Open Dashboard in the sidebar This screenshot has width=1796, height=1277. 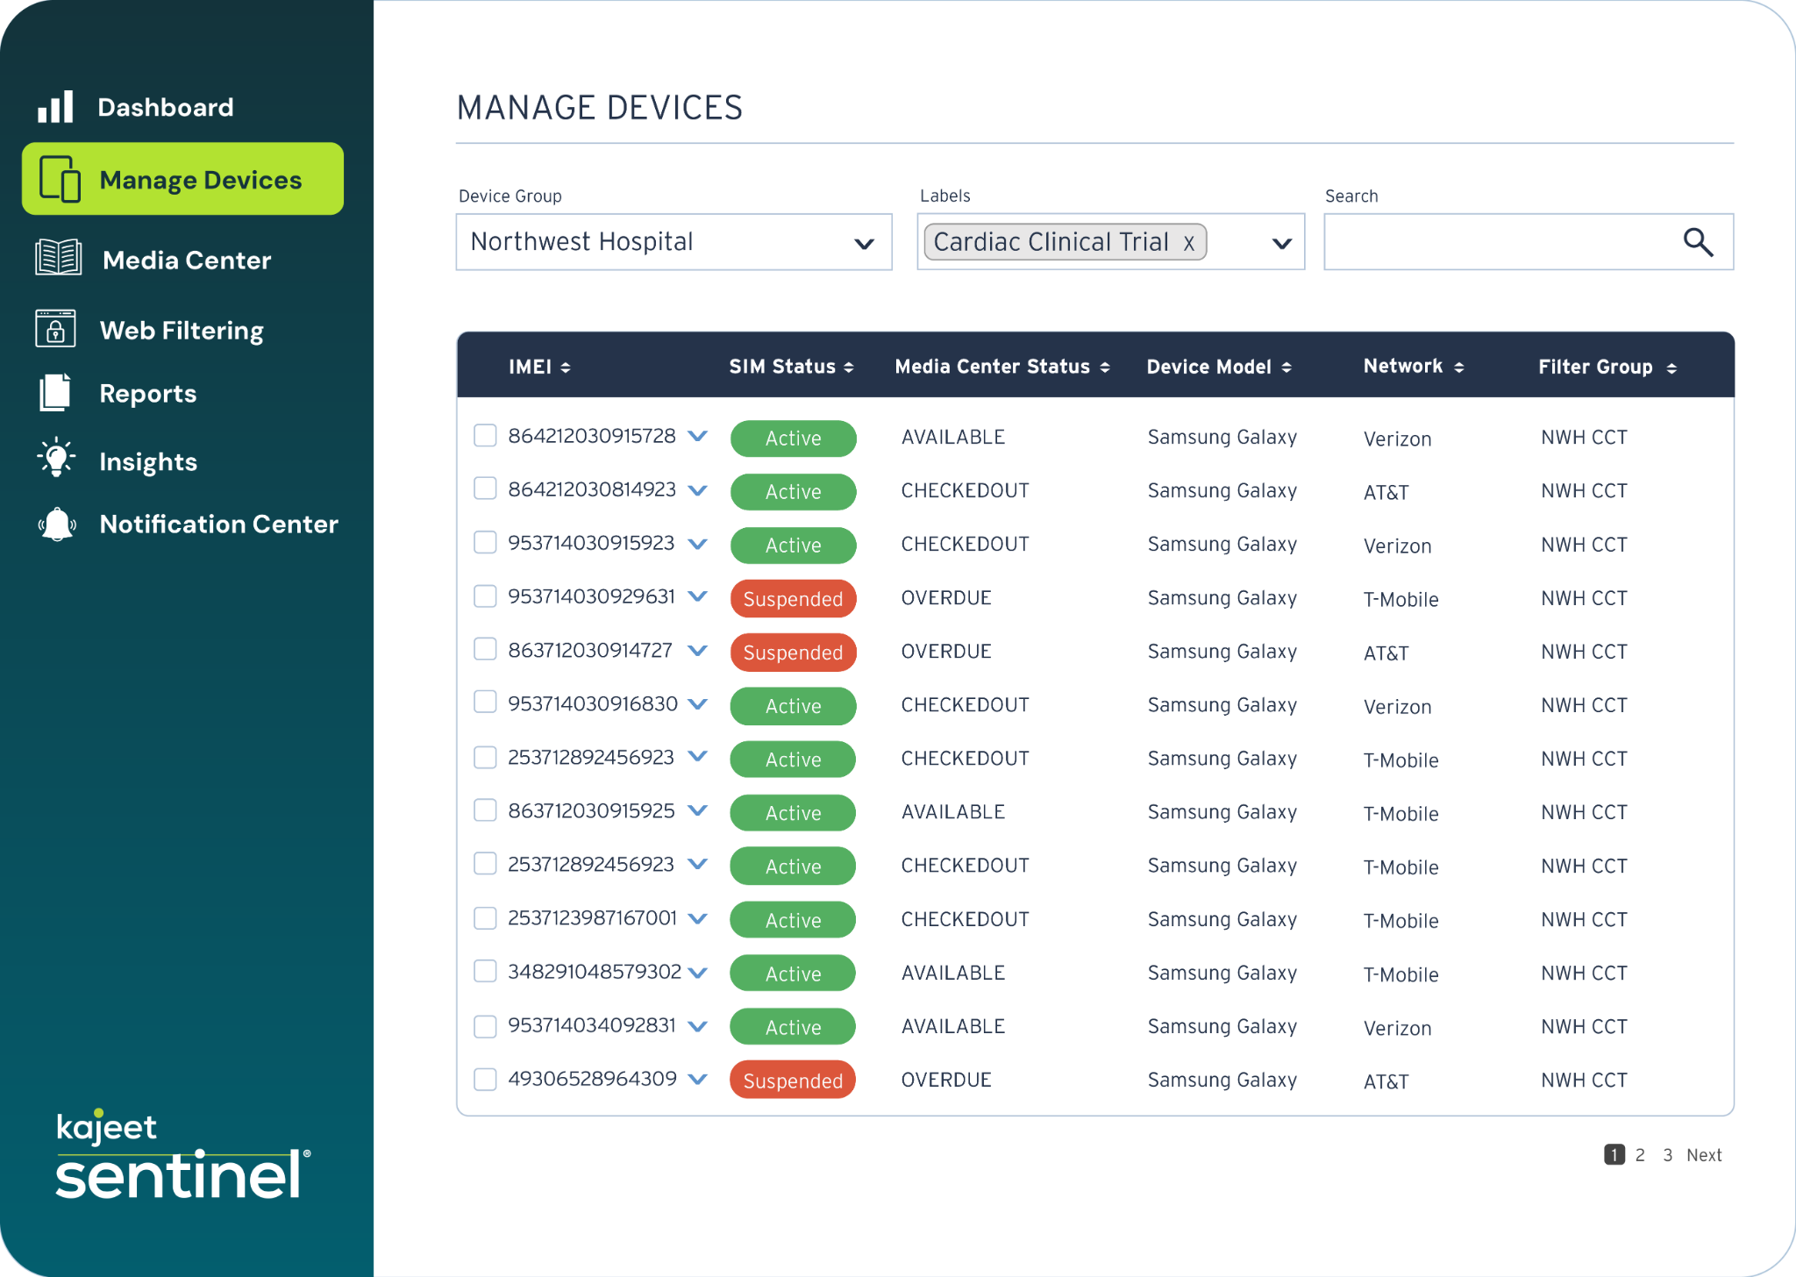tap(165, 107)
